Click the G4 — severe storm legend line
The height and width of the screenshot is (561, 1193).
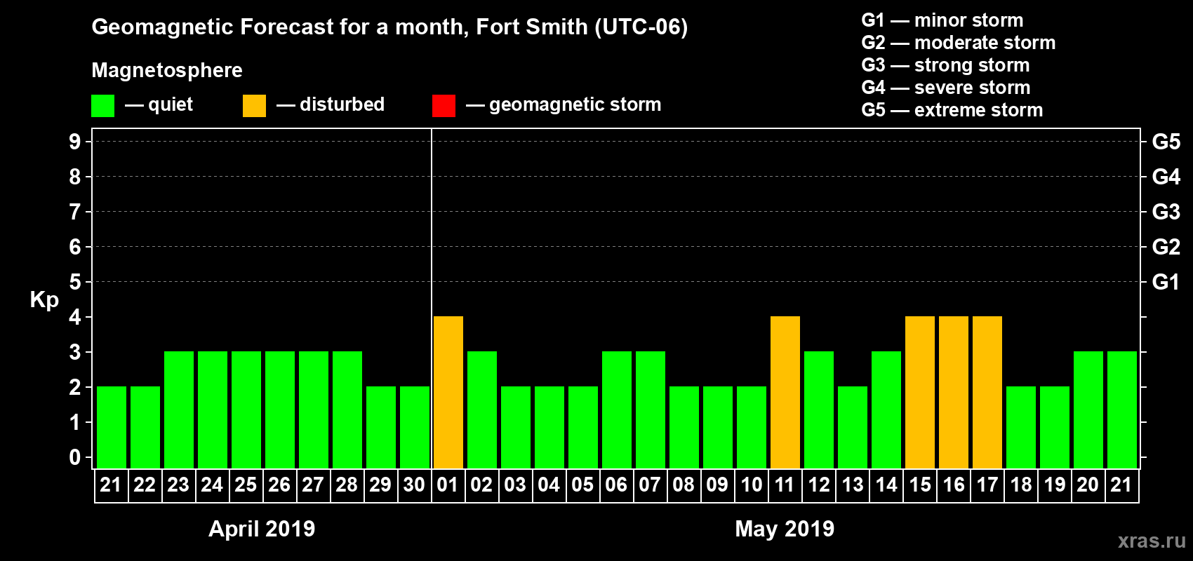tap(946, 88)
